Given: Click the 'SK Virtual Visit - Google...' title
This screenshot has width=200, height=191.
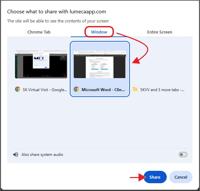Looking at the screenshot, I should point(44,89).
